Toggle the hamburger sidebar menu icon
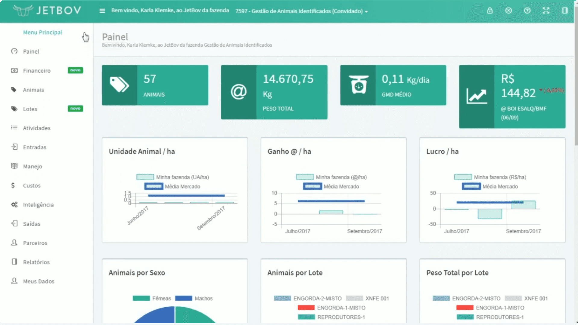The image size is (578, 325). pyautogui.click(x=102, y=11)
